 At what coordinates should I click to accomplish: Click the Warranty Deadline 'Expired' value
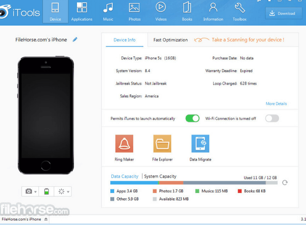pyautogui.click(x=246, y=71)
